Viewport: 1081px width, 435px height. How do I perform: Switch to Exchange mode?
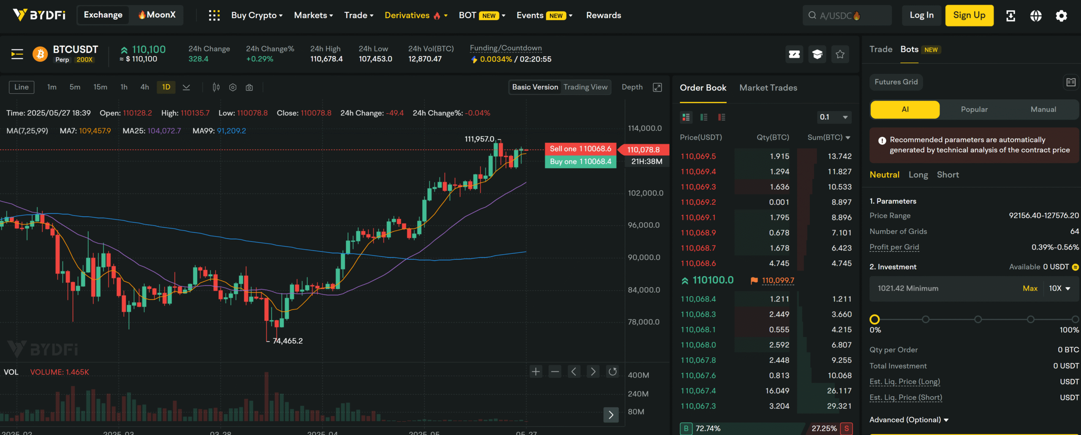pos(103,15)
